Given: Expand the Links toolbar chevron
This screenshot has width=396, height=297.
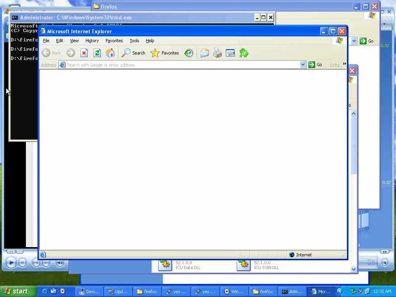Looking at the screenshot, I should click(x=344, y=64).
